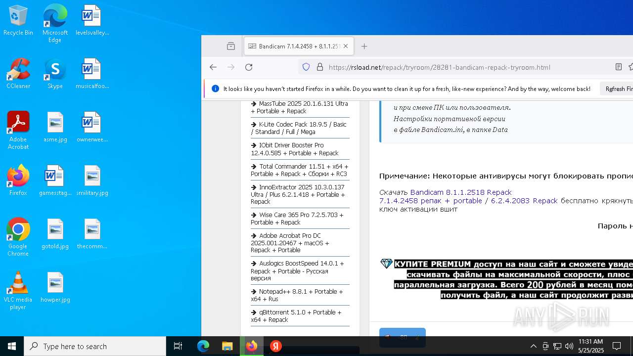
Task: Click 7.1.4.2458 репак + portable link
Action: point(430,201)
